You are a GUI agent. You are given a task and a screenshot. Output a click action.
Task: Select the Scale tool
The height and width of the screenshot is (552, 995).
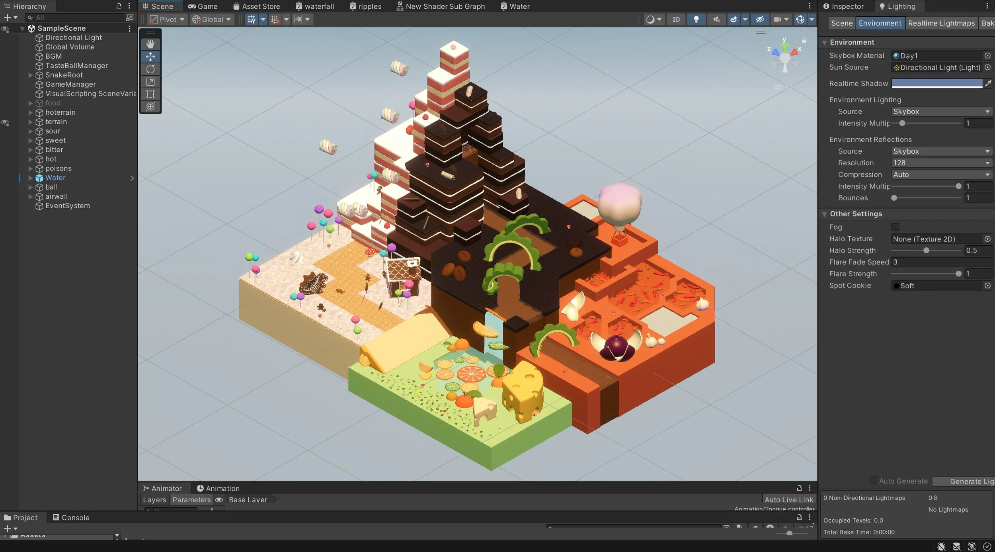coord(150,82)
